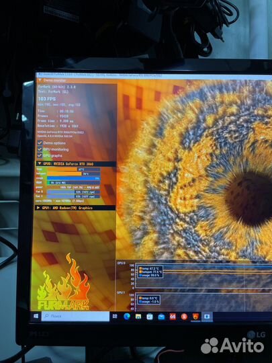The image size is (272, 363).
Task: Open the round red Yandex taskbar icon
Action: pyautogui.click(x=184, y=317)
